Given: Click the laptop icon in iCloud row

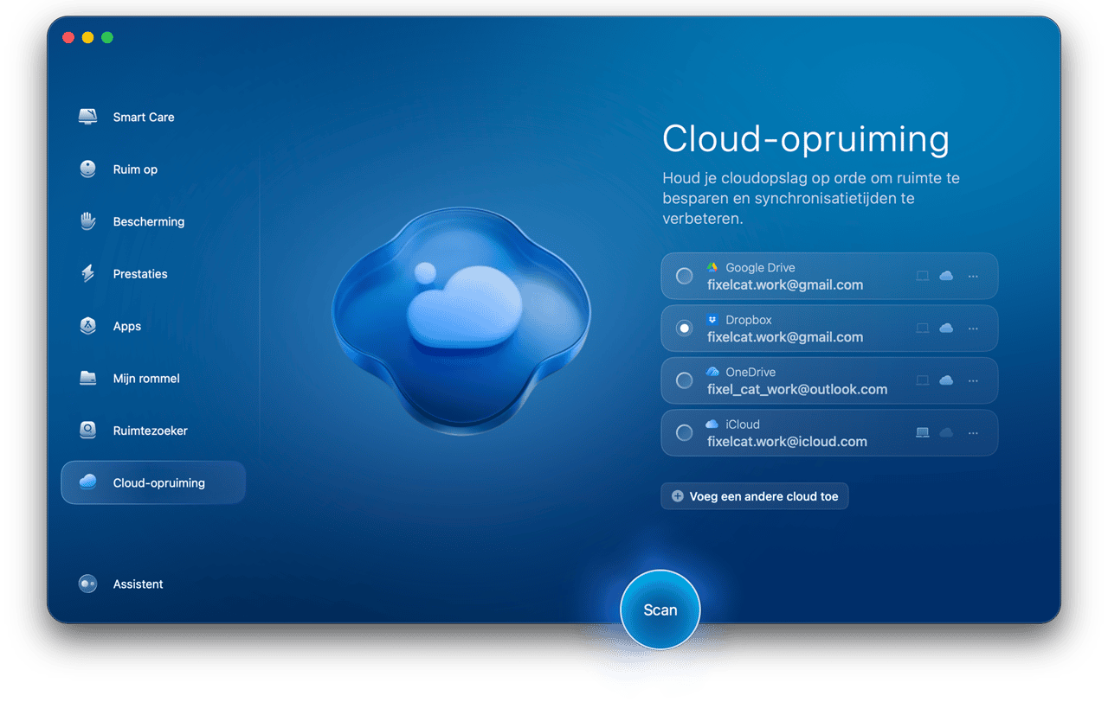Looking at the screenshot, I should 923,432.
